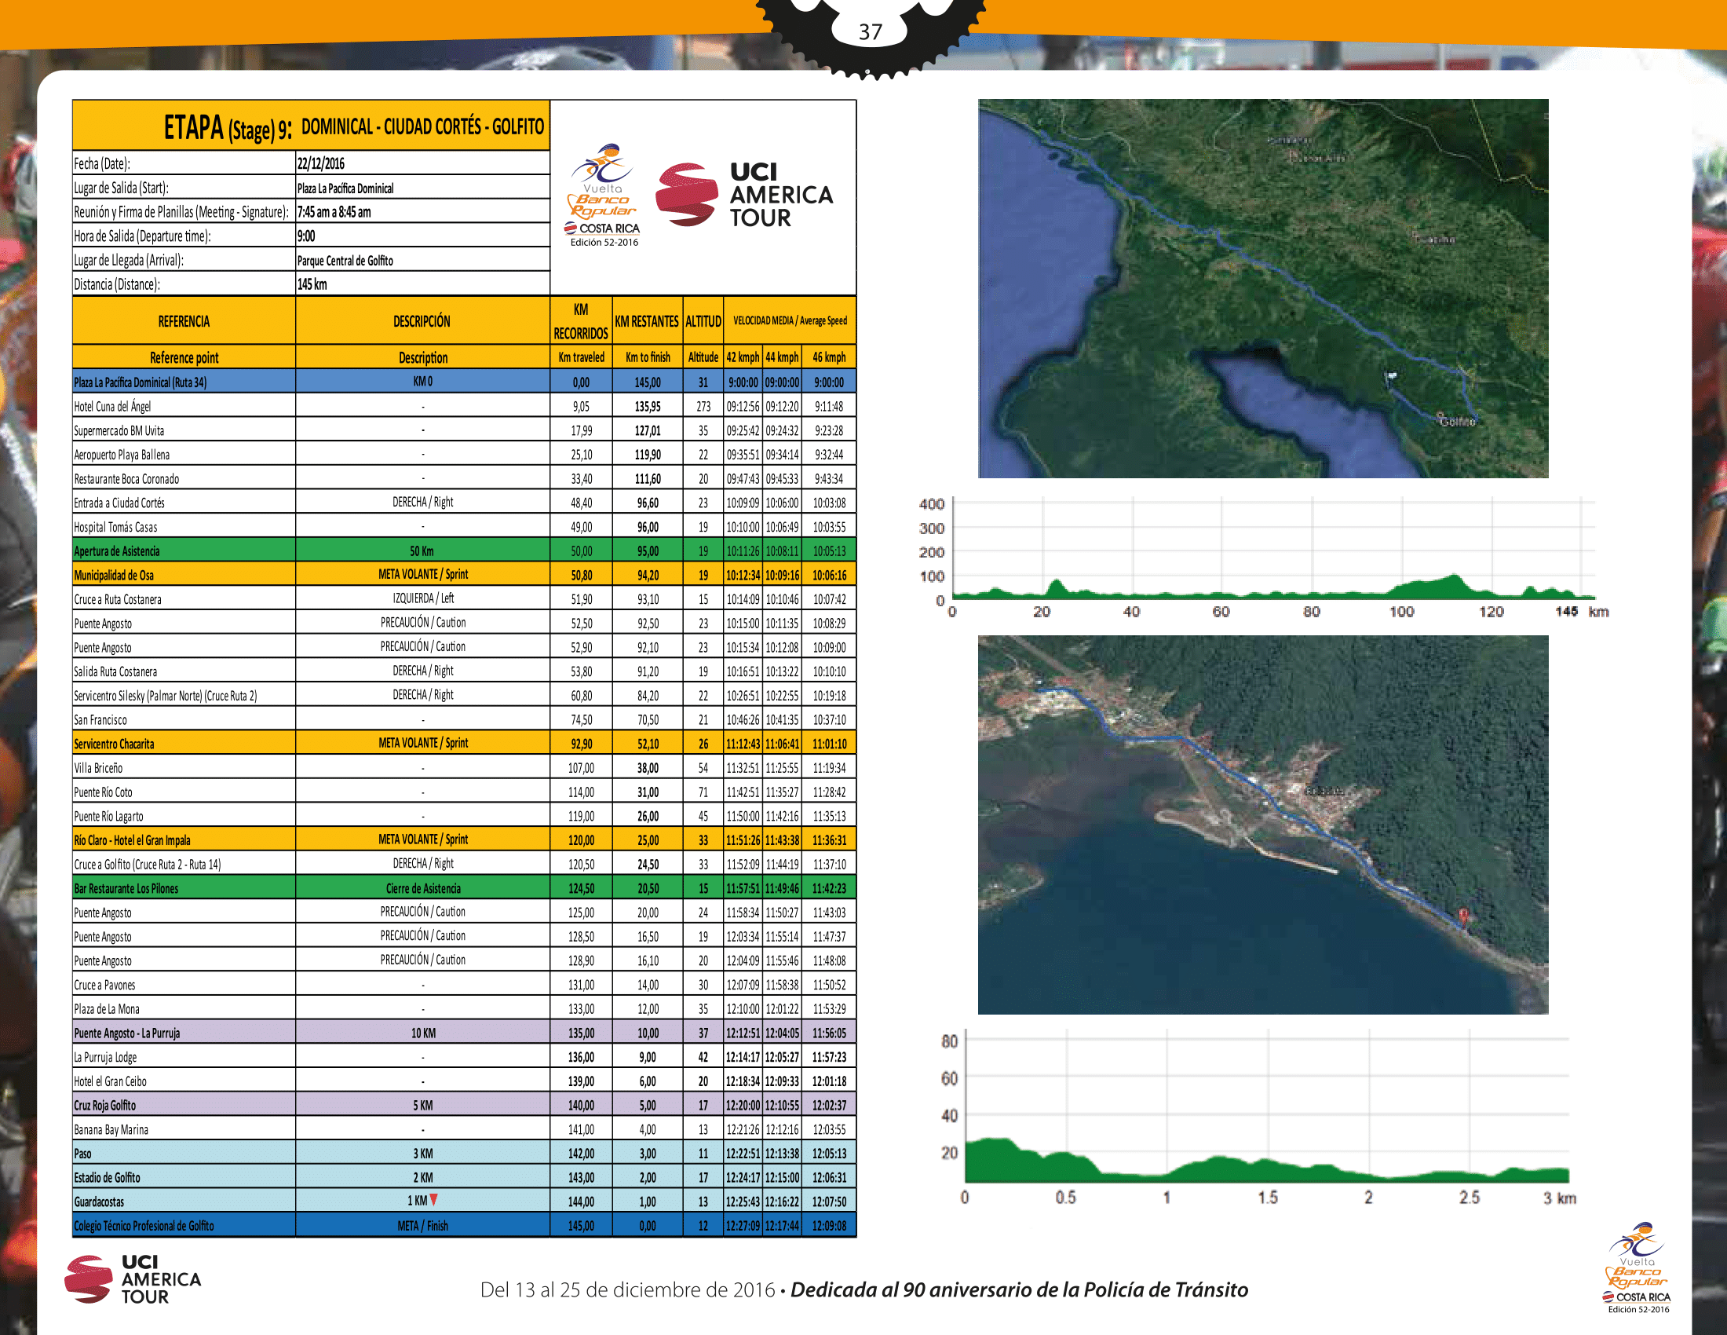The image size is (1727, 1335).
Task: Click the stage route overview satellite map
Action: click(1263, 288)
